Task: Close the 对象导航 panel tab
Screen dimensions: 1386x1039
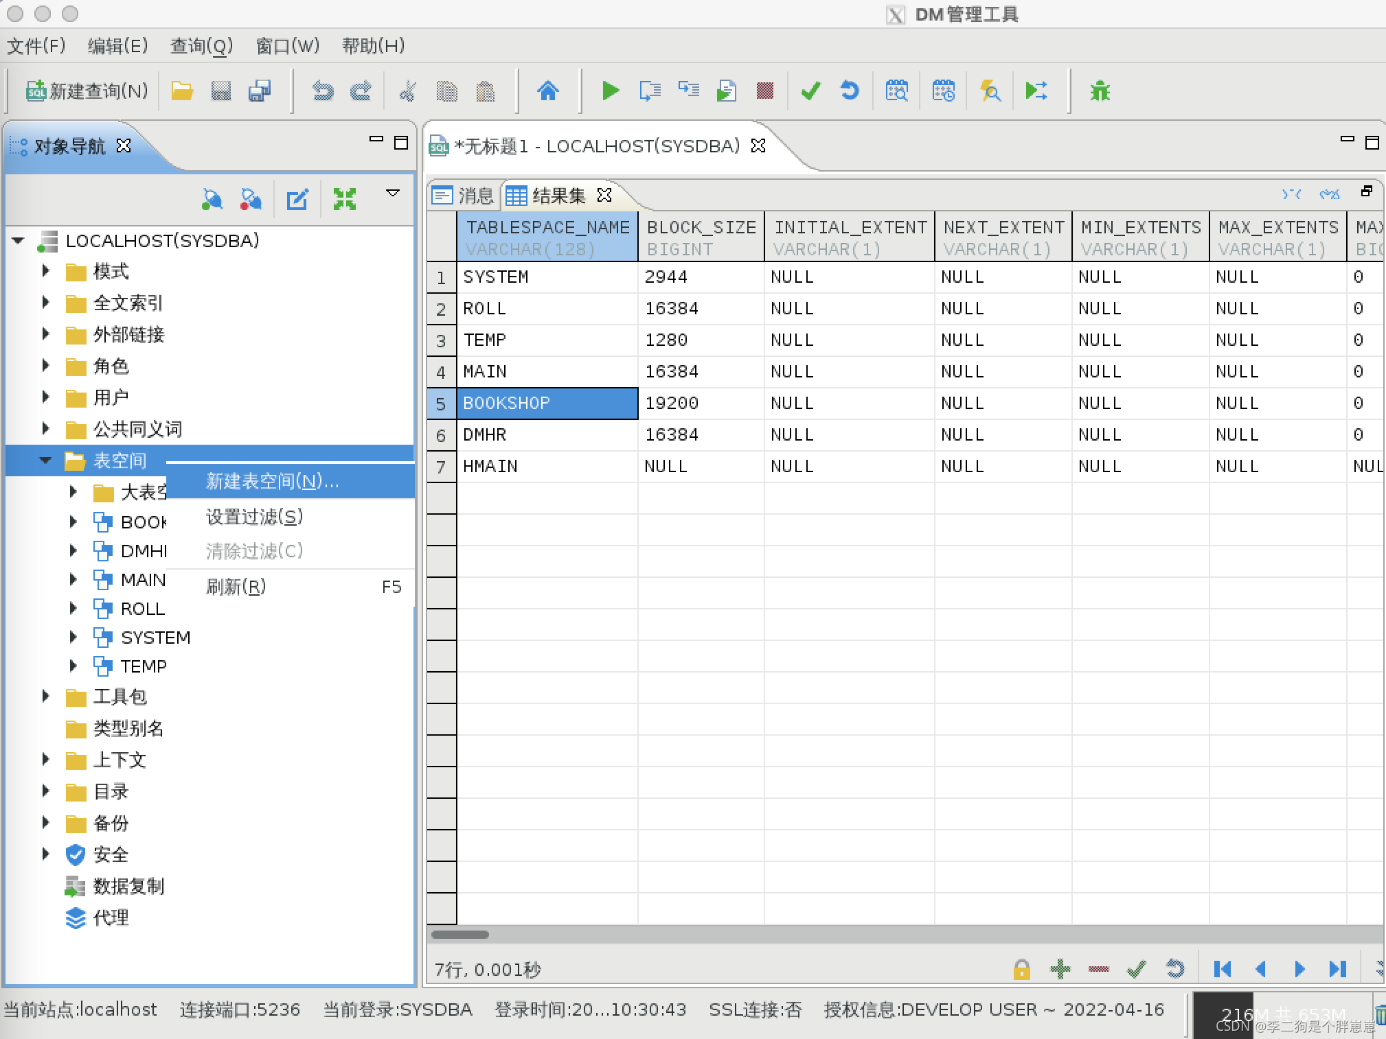Action: [x=124, y=145]
